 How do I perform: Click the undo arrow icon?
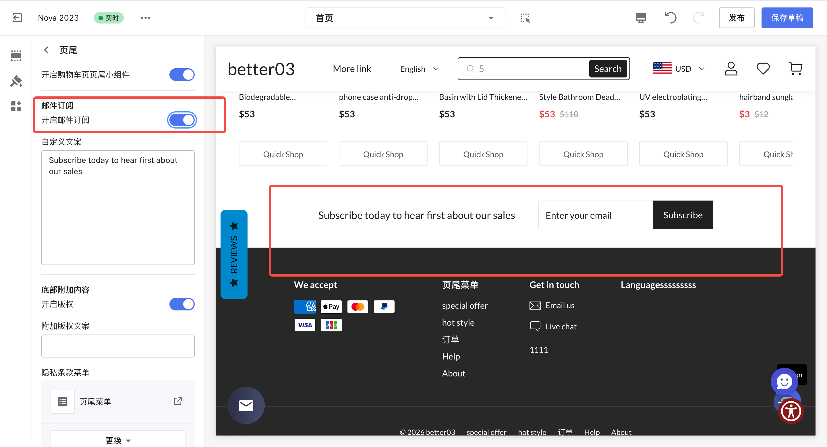pyautogui.click(x=670, y=18)
